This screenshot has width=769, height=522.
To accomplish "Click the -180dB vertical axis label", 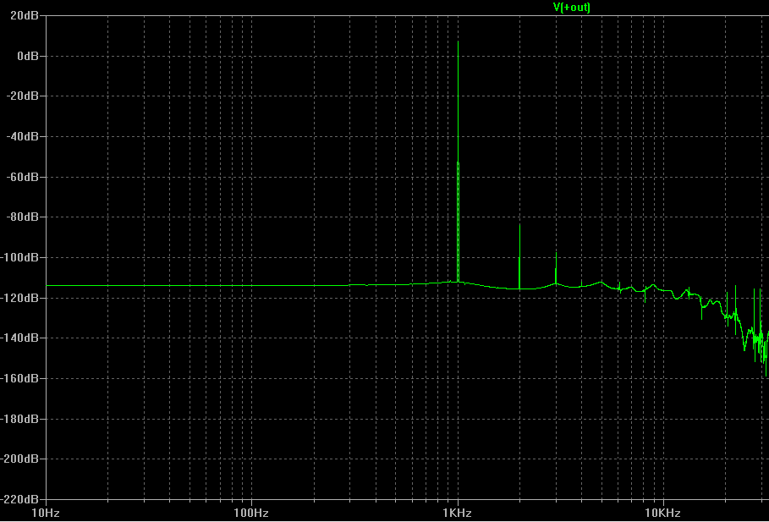I will [x=19, y=419].
